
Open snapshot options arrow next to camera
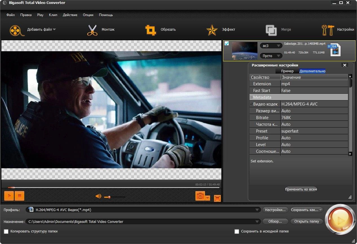click(x=208, y=198)
